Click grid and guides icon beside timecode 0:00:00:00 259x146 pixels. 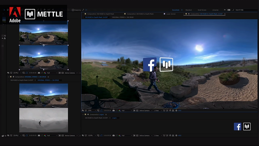[x=24, y=73]
